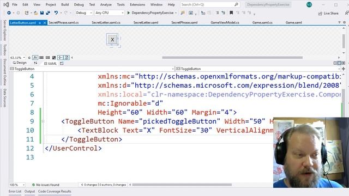Click the swap panes arrows icon
The width and height of the screenshot is (349, 196).
click(35, 63)
